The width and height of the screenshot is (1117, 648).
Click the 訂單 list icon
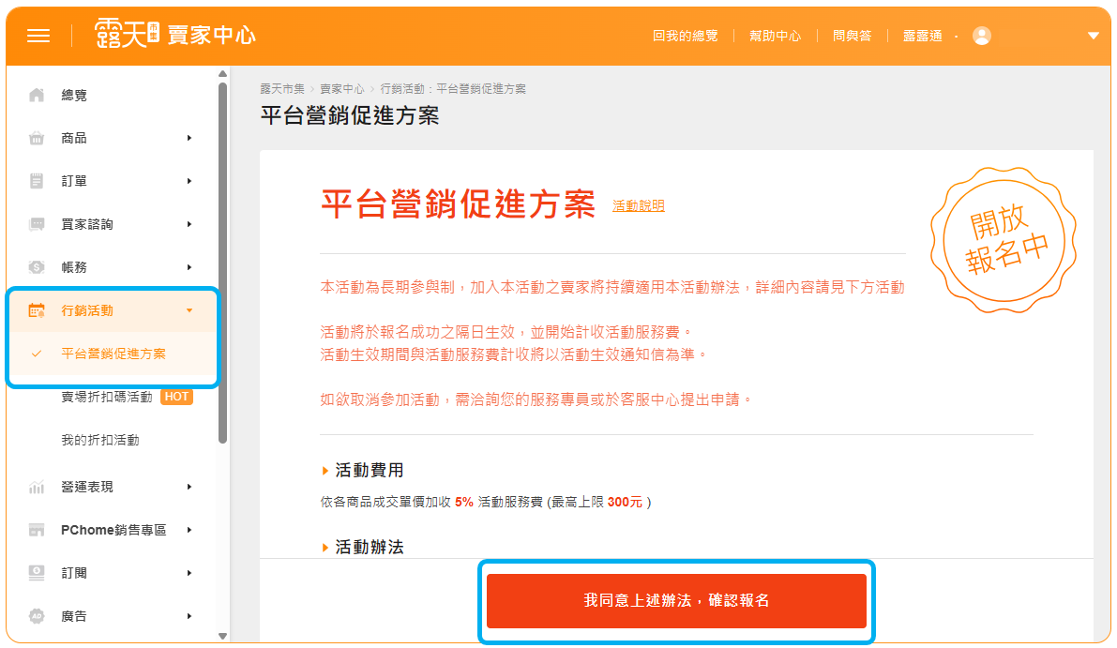click(x=37, y=181)
